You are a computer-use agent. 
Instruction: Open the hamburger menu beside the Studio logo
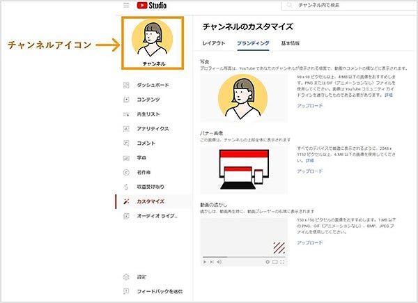pyautogui.click(x=126, y=5)
